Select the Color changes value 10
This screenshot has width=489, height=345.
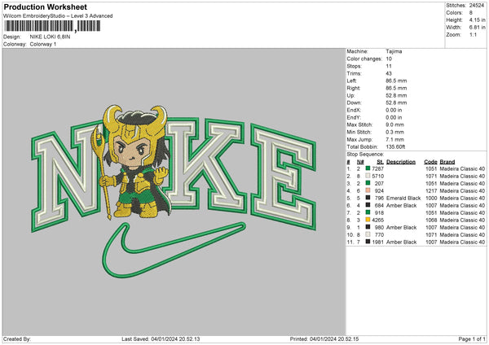click(389, 59)
